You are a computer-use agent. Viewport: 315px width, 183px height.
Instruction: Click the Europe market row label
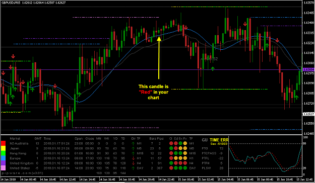click(15, 158)
